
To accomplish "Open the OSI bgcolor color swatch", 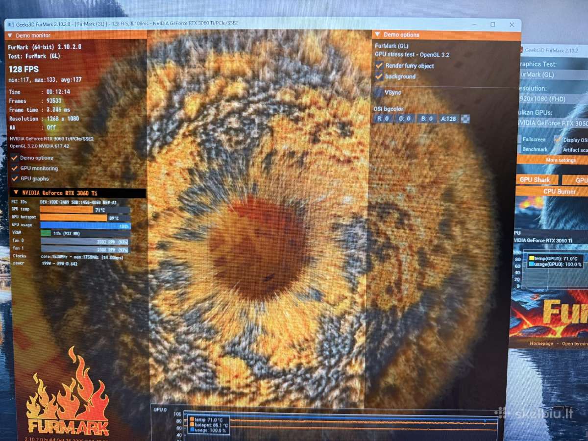I will tap(466, 119).
